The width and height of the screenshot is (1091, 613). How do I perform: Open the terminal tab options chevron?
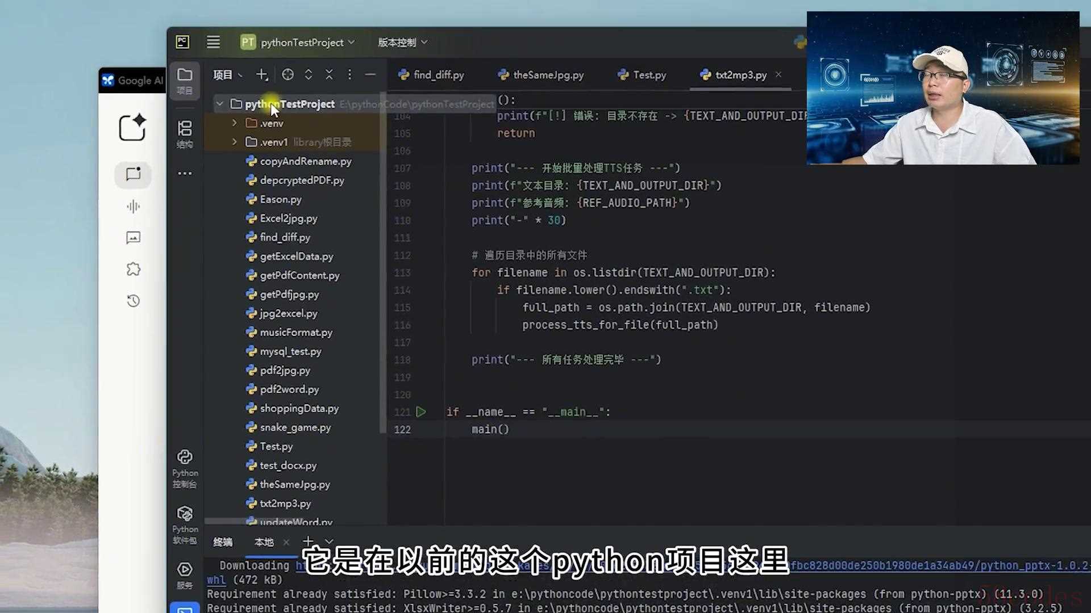(329, 541)
